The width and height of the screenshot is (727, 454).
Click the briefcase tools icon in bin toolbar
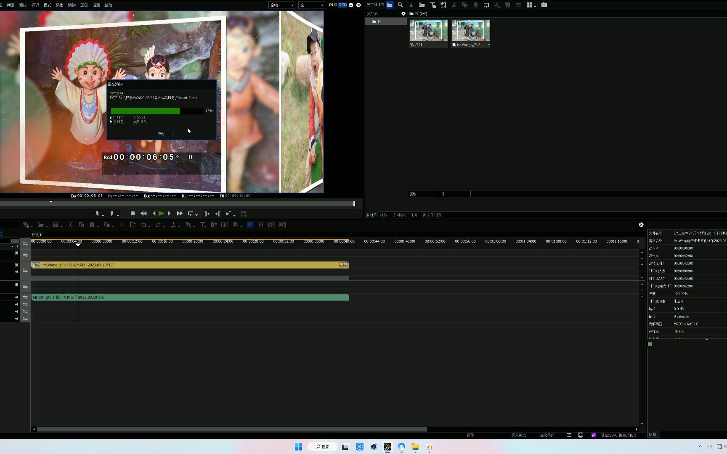pyautogui.click(x=544, y=5)
